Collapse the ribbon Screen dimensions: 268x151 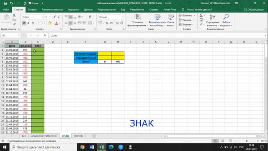pos(265,29)
